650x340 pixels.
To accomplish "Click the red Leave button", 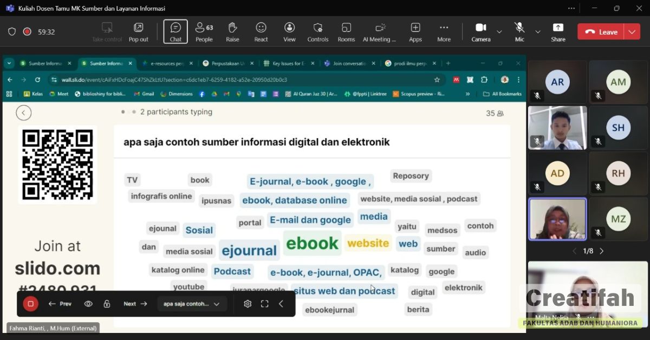I will pyautogui.click(x=601, y=32).
